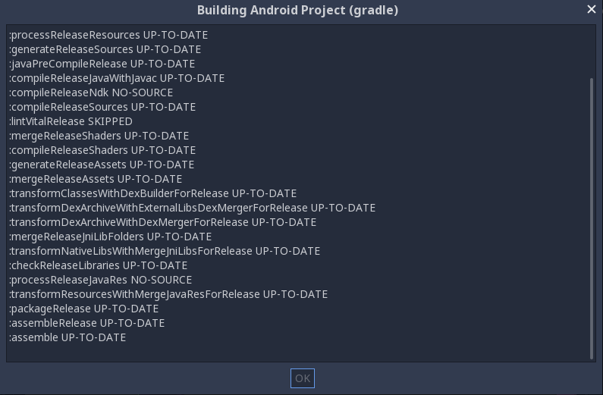Click the final ':assemble UP-TO-DATE' line

(68, 337)
